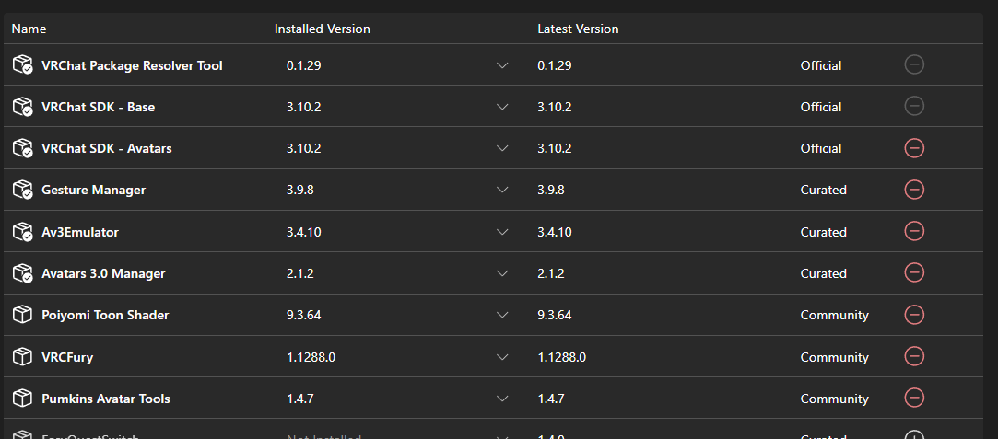Click the VRCFury package box icon

click(23, 357)
